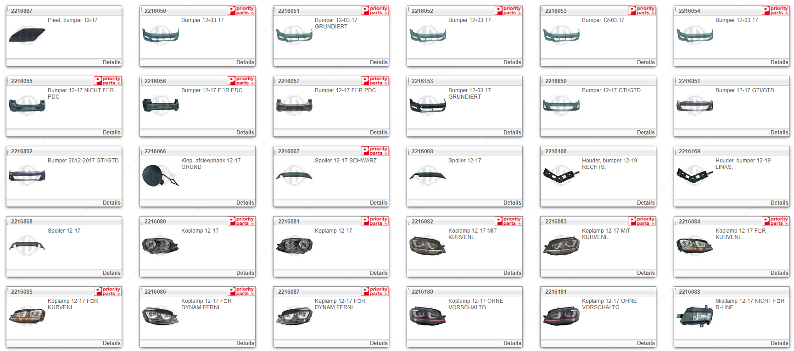
Task: Click the priority parts badge on item 2216054
Action: (x=776, y=11)
